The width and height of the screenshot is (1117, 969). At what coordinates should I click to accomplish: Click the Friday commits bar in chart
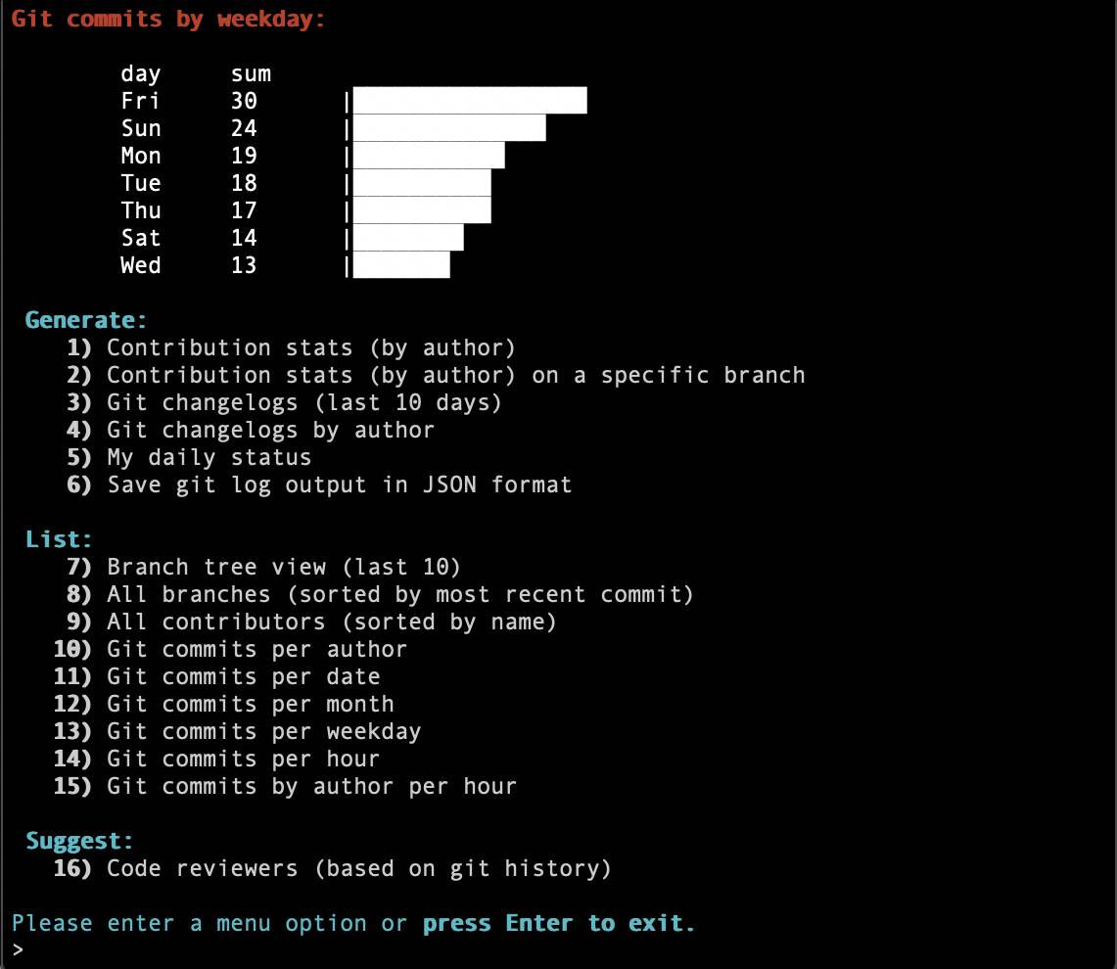(x=469, y=101)
